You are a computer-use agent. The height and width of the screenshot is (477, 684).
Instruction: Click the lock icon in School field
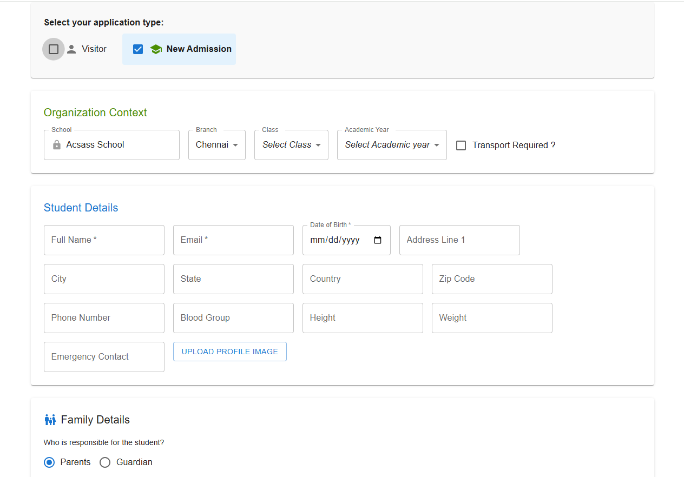tap(57, 145)
